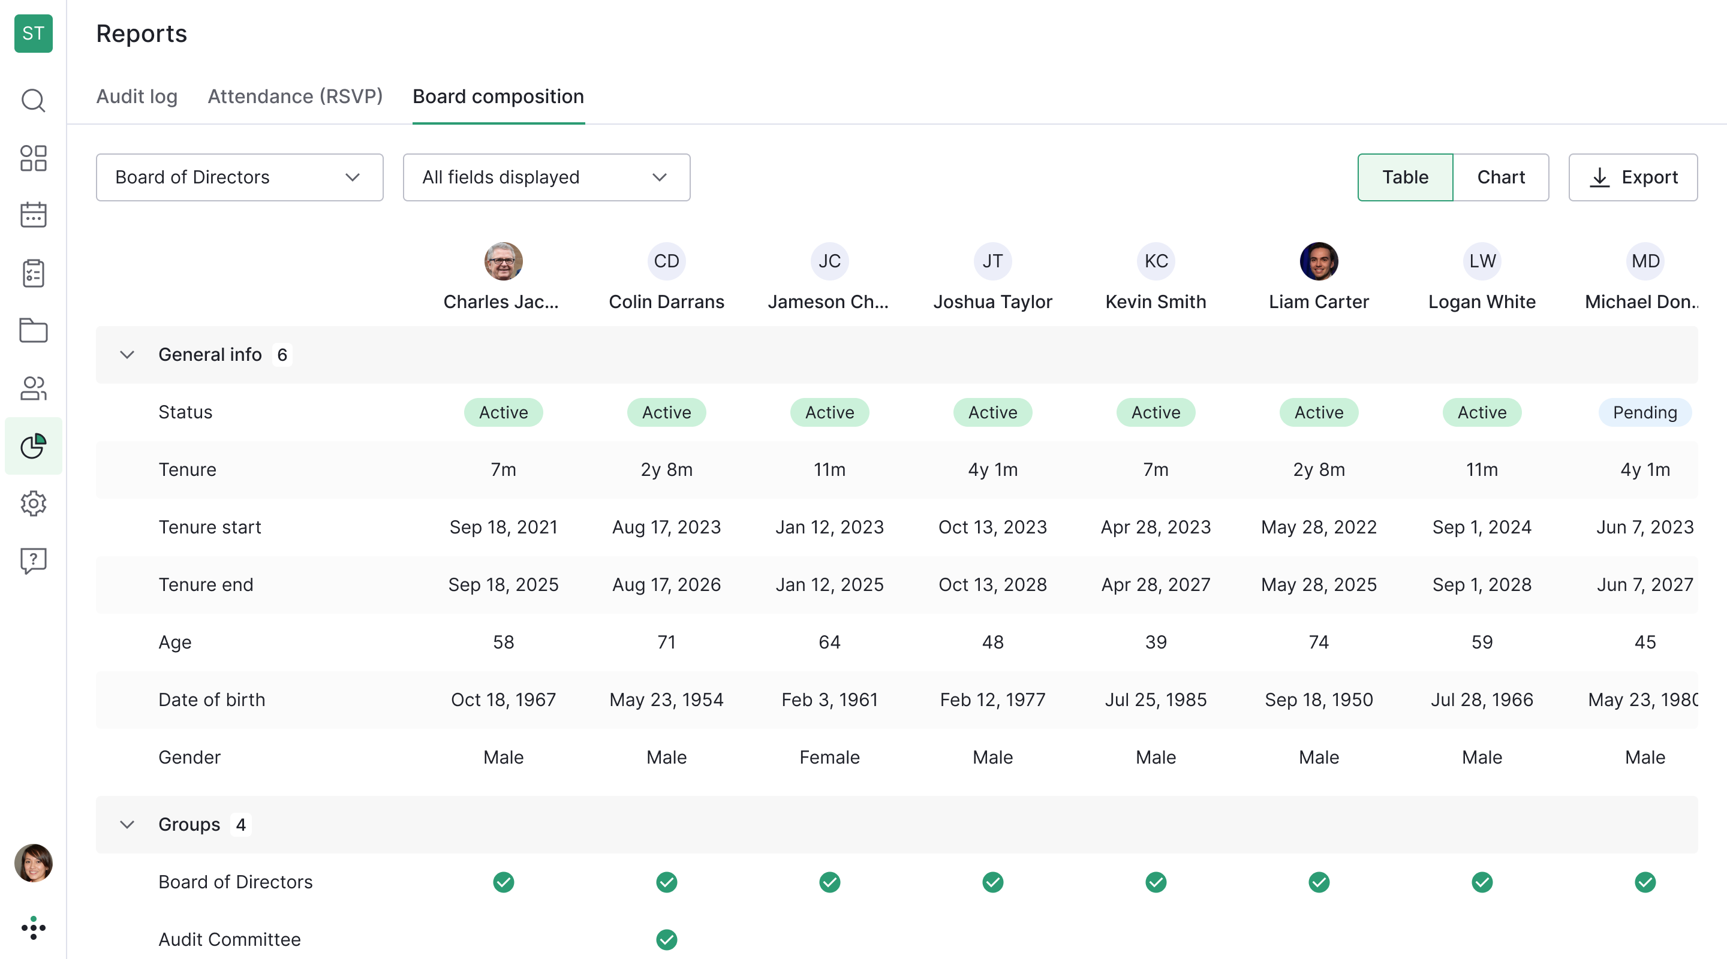Switch to the Audit log tab
This screenshot has height=959, width=1727.
pyautogui.click(x=137, y=96)
